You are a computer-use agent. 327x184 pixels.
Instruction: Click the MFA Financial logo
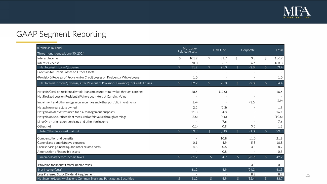[x=297, y=12]
